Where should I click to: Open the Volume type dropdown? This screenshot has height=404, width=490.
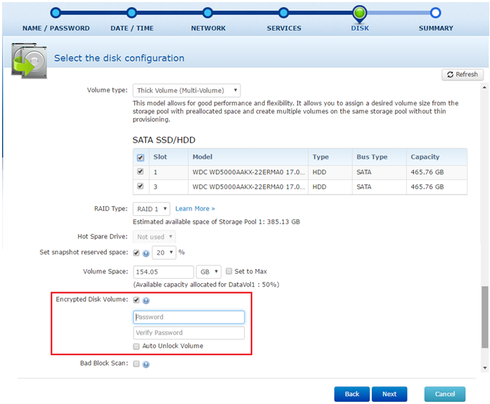point(187,91)
